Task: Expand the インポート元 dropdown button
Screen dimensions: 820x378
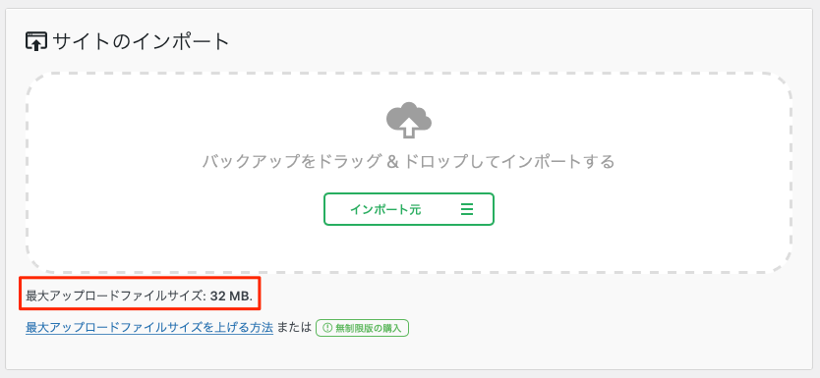Action: pos(408,209)
